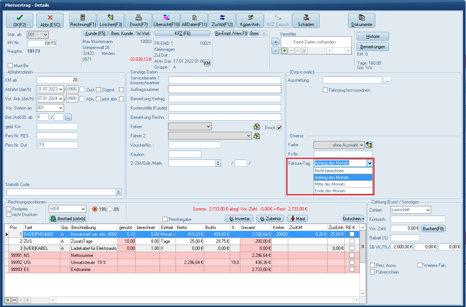
Task: Uncheck the Druck checkbox next to Fahrer
Action: click(279, 127)
